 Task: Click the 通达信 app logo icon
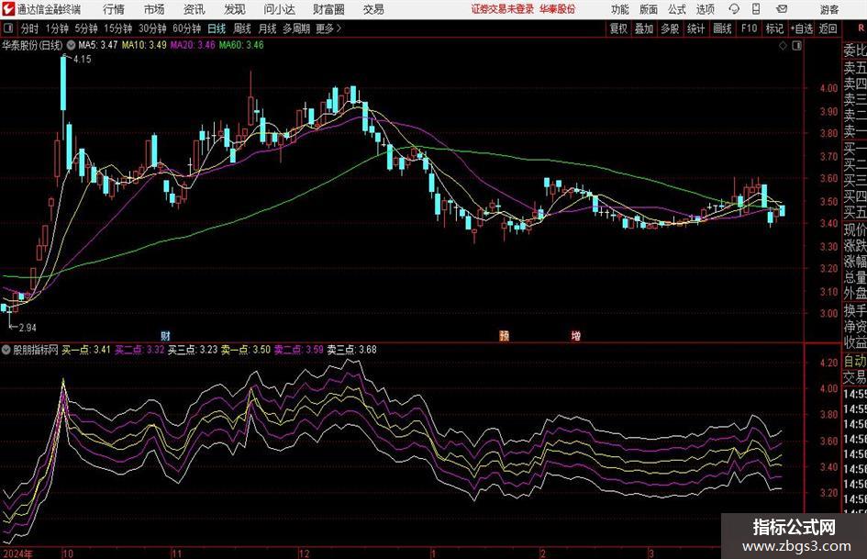7,9
